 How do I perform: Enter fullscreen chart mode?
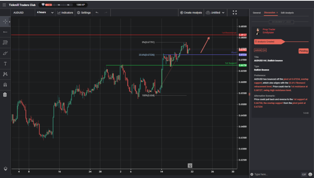coord(235,13)
